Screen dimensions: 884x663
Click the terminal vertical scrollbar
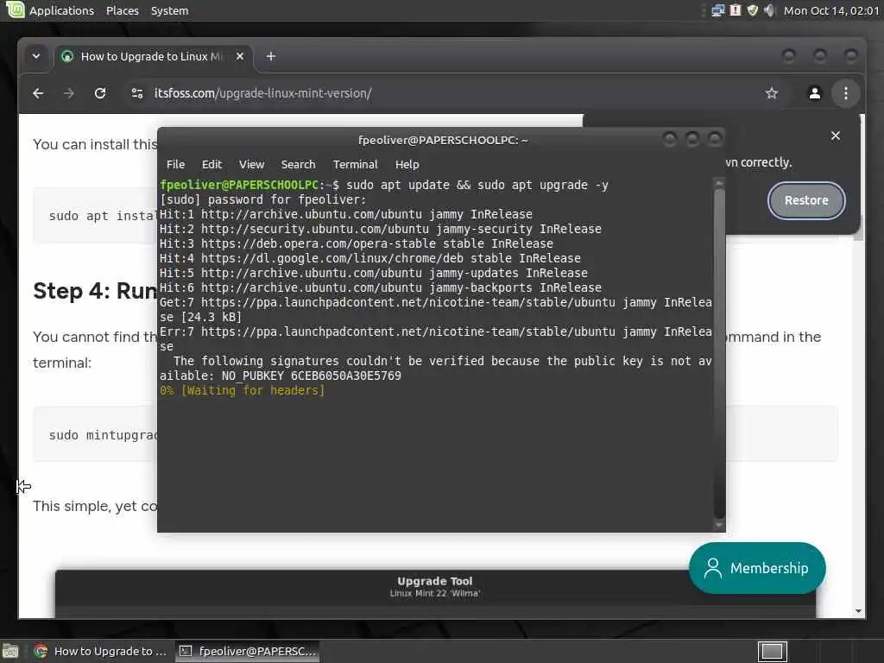[719, 352]
